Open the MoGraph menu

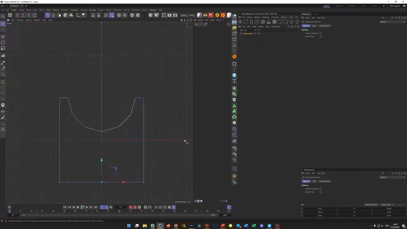point(65,10)
